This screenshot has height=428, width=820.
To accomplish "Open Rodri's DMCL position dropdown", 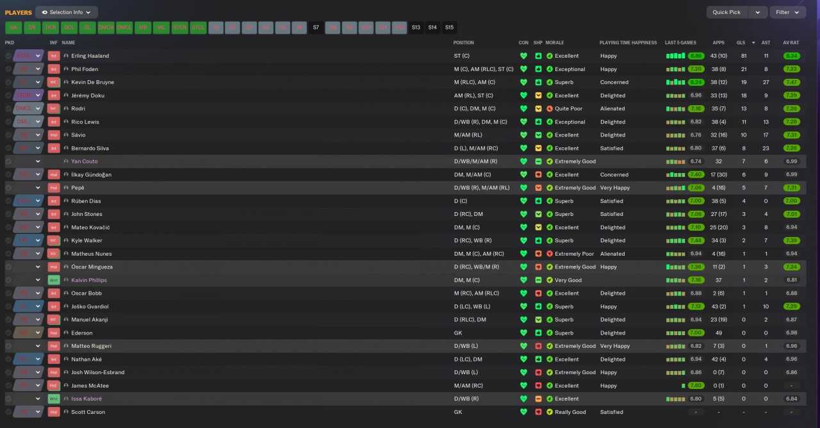I will coord(28,109).
